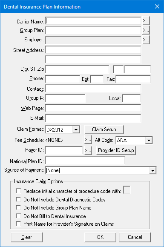Check Replace initial character of procedure code
164x247 pixels.
click(x=18, y=191)
